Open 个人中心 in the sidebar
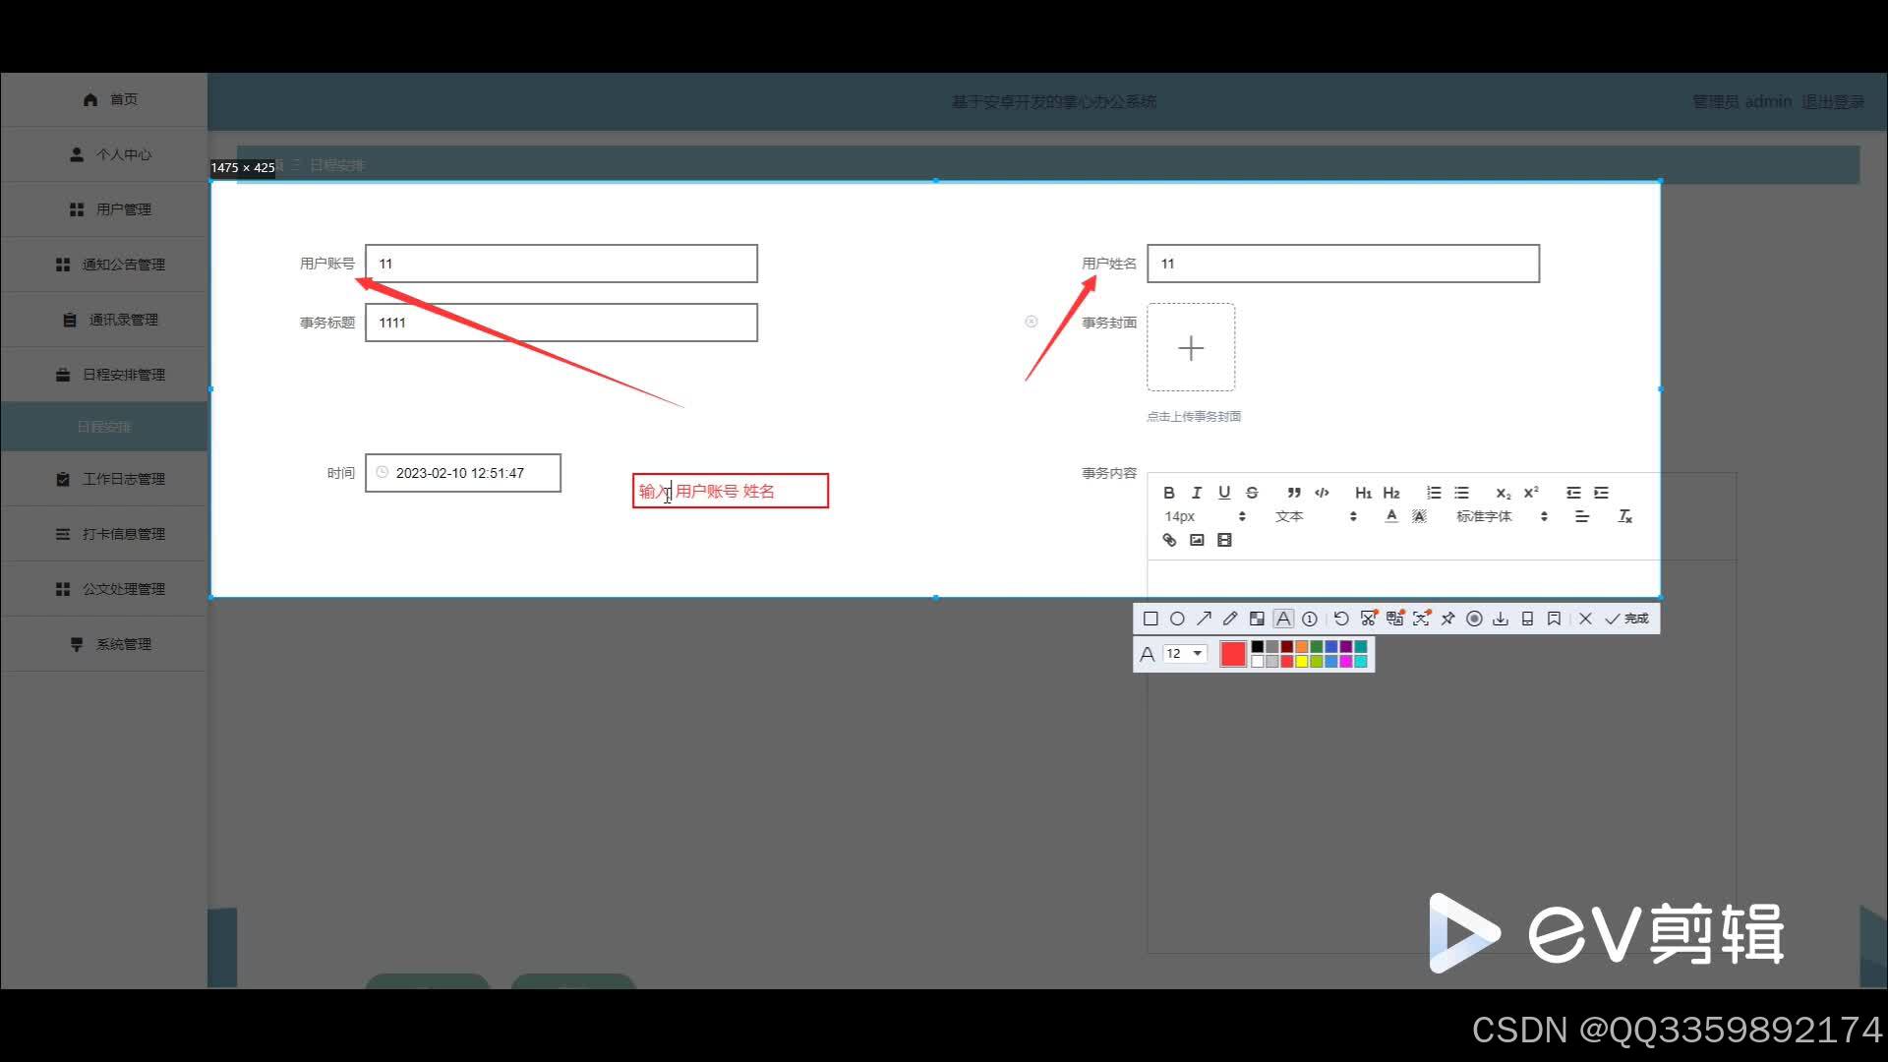 tap(104, 154)
